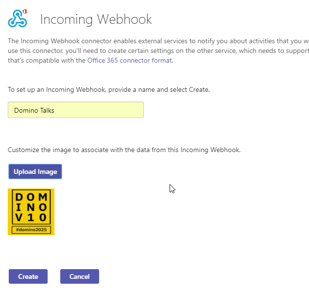The width and height of the screenshot is (309, 291).
Task: Click the first line of the connector description
Action: coord(158,41)
